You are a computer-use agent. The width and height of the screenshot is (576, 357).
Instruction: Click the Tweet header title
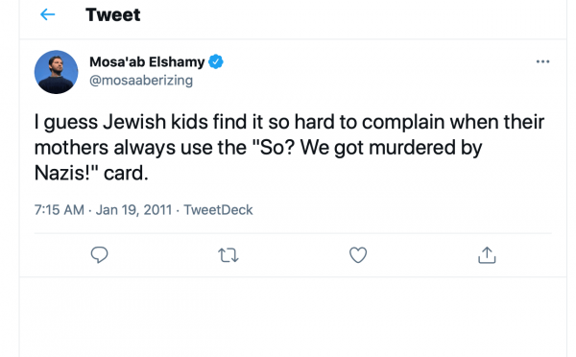coord(112,14)
